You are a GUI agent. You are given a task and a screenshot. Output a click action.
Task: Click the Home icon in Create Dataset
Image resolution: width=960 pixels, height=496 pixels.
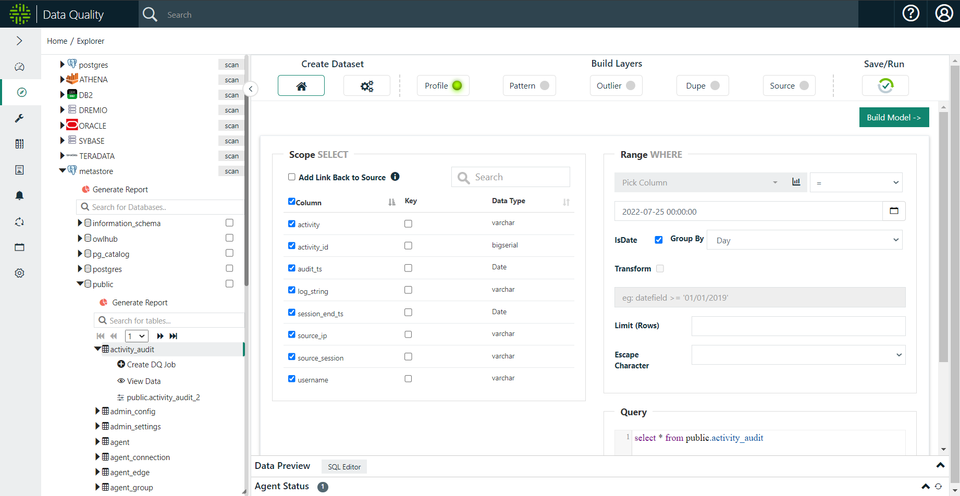(x=301, y=86)
